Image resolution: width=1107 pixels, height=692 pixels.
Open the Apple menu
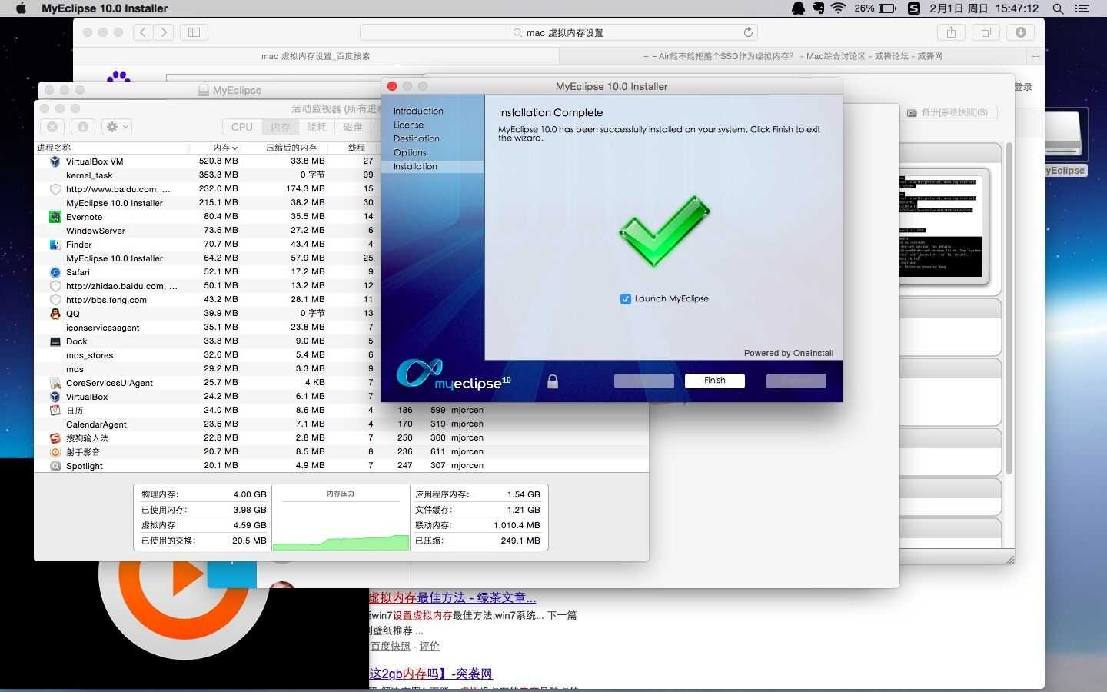21,8
